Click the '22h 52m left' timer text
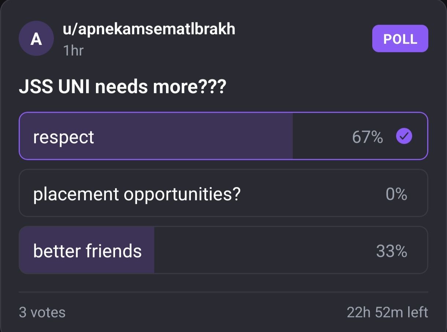This screenshot has width=447, height=332. point(387,313)
